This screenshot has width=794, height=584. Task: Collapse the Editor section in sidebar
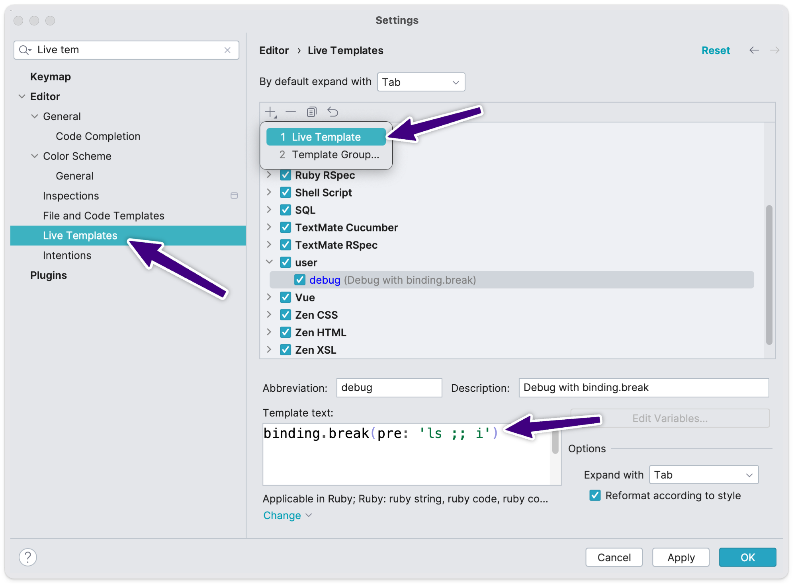tap(22, 97)
